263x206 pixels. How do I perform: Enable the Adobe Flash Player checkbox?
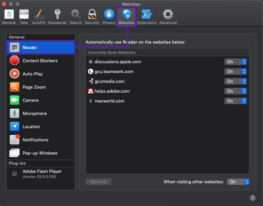click(15, 174)
